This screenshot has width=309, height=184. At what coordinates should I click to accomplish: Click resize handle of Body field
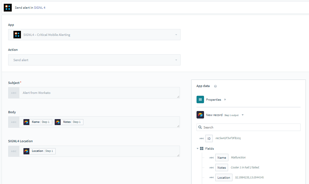click(x=178, y=126)
